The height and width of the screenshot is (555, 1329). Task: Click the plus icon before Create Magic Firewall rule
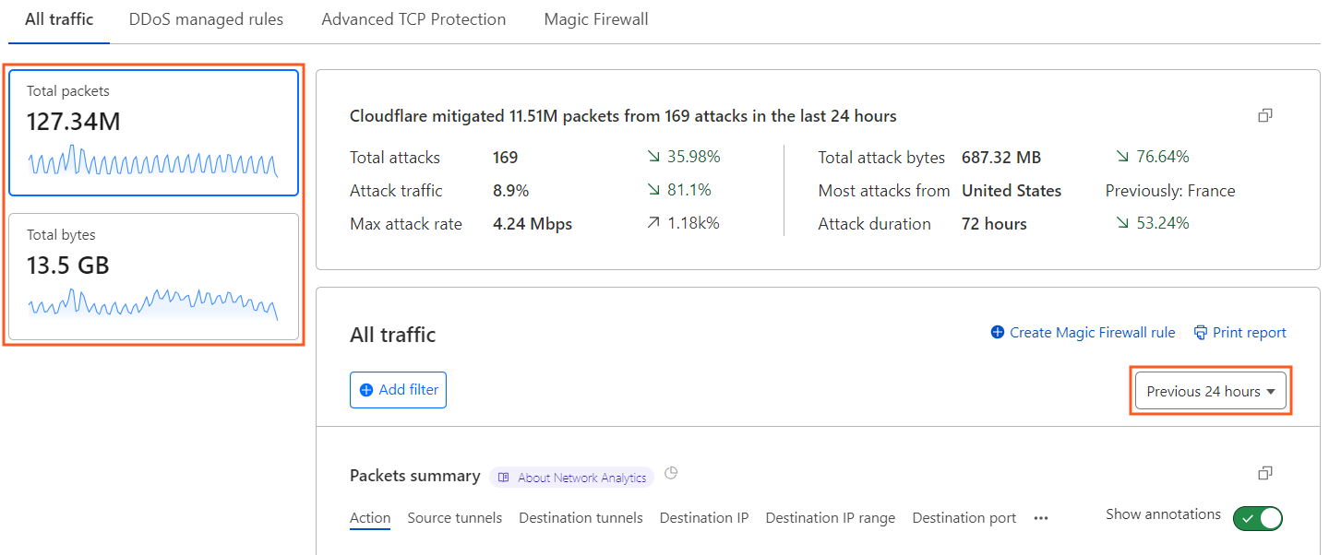click(998, 332)
